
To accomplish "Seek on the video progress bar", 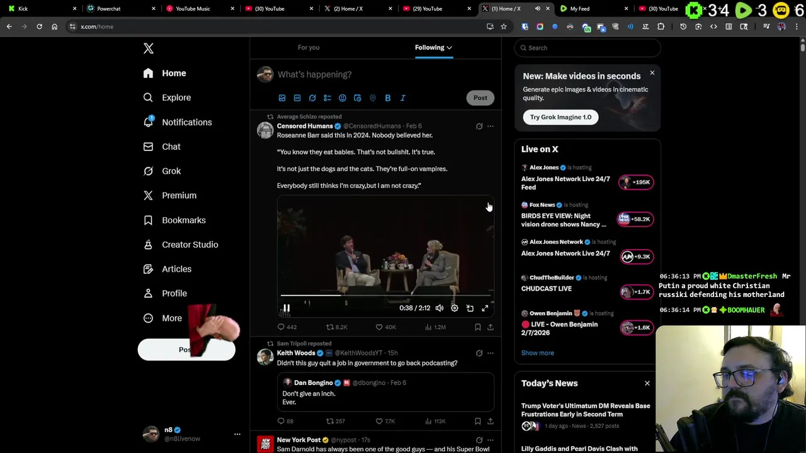I will tap(385, 294).
